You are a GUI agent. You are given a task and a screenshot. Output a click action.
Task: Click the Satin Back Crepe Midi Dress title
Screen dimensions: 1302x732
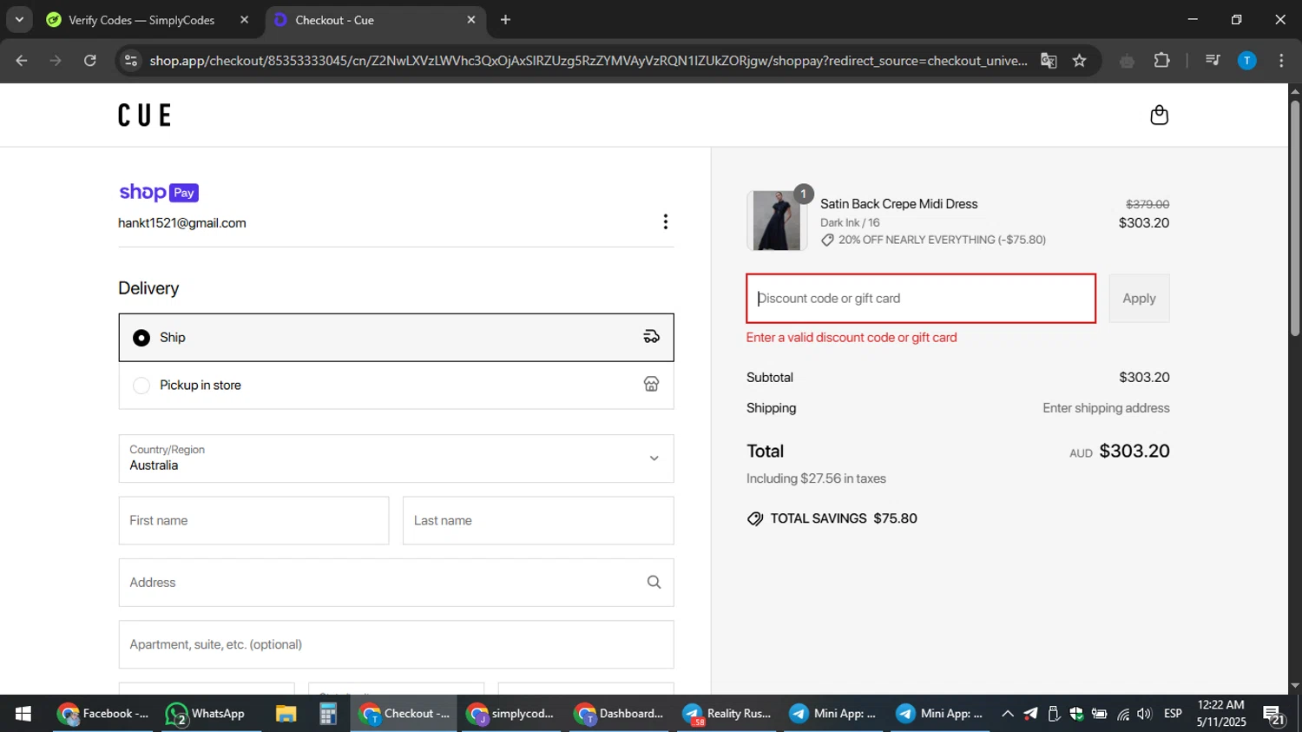click(899, 204)
